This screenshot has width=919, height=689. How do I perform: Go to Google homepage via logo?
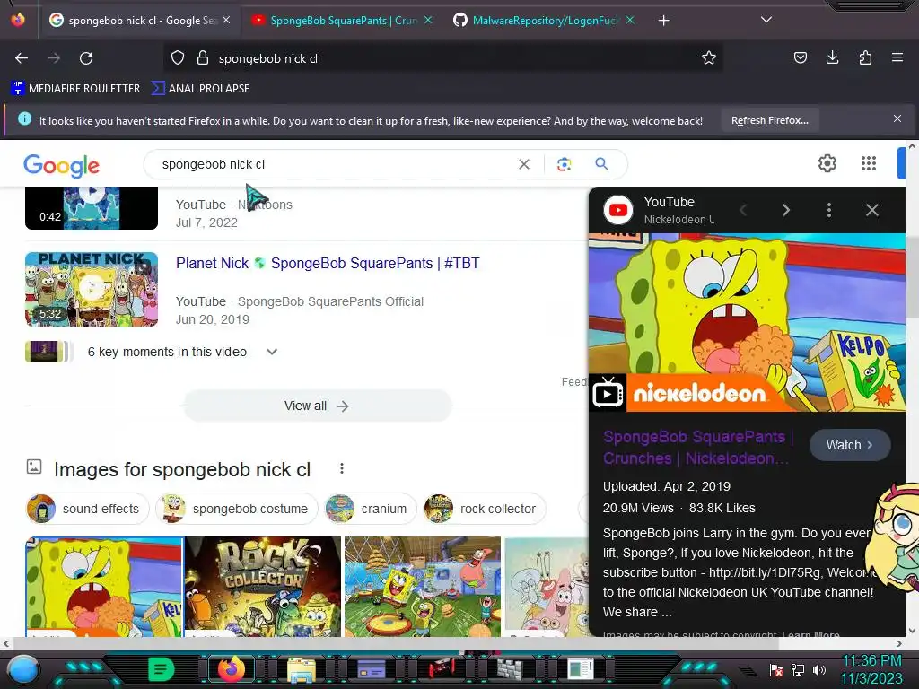click(62, 166)
